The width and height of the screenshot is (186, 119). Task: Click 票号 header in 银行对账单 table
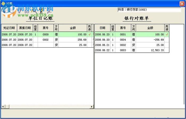123,28
